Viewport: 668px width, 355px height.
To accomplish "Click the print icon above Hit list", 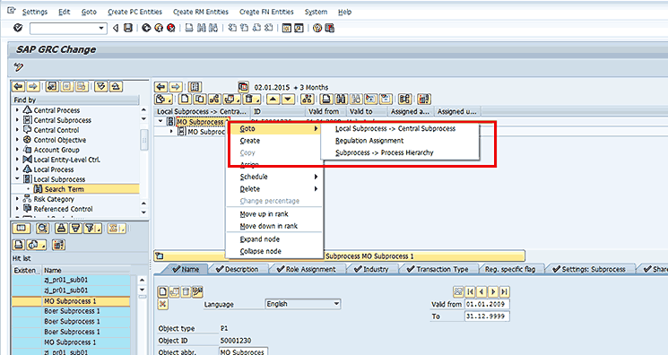I will click(x=18, y=245).
